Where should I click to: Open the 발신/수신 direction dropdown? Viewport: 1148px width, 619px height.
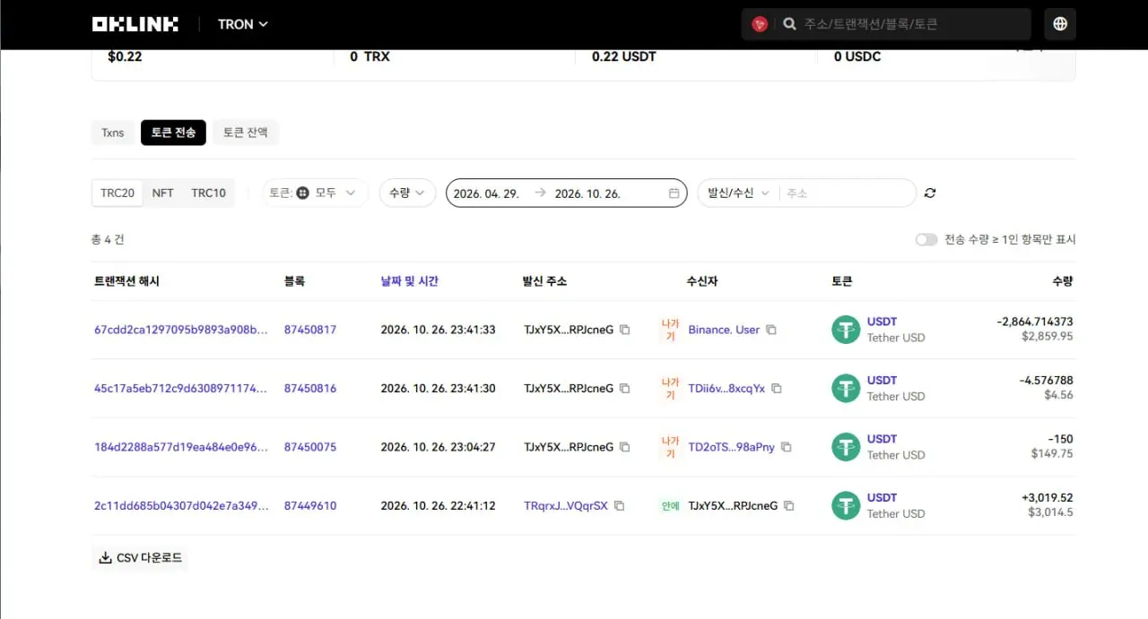pyautogui.click(x=740, y=193)
